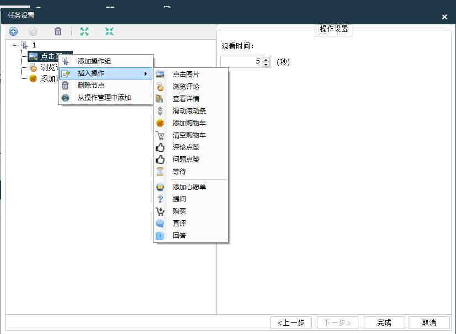Click globe icon beside 从操作管理中添加
456x334 pixels.
point(66,98)
